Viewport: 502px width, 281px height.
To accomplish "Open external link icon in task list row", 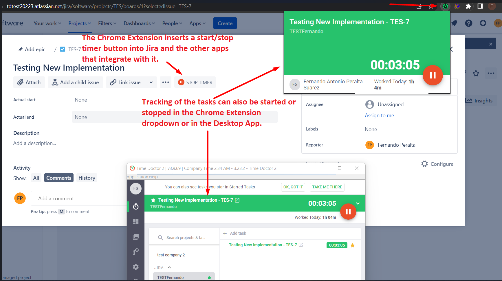I will tap(301, 245).
